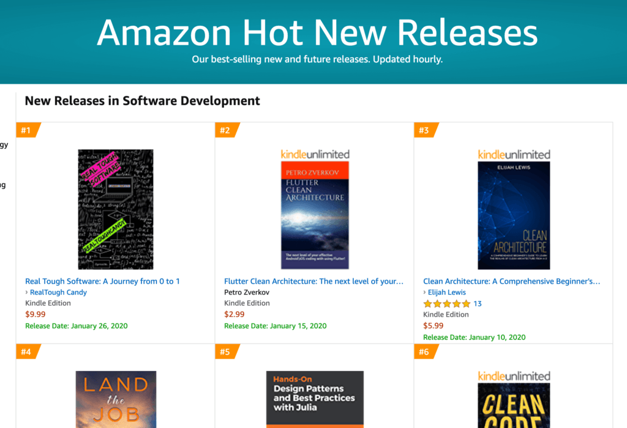Click the #3 rank badge

click(426, 130)
